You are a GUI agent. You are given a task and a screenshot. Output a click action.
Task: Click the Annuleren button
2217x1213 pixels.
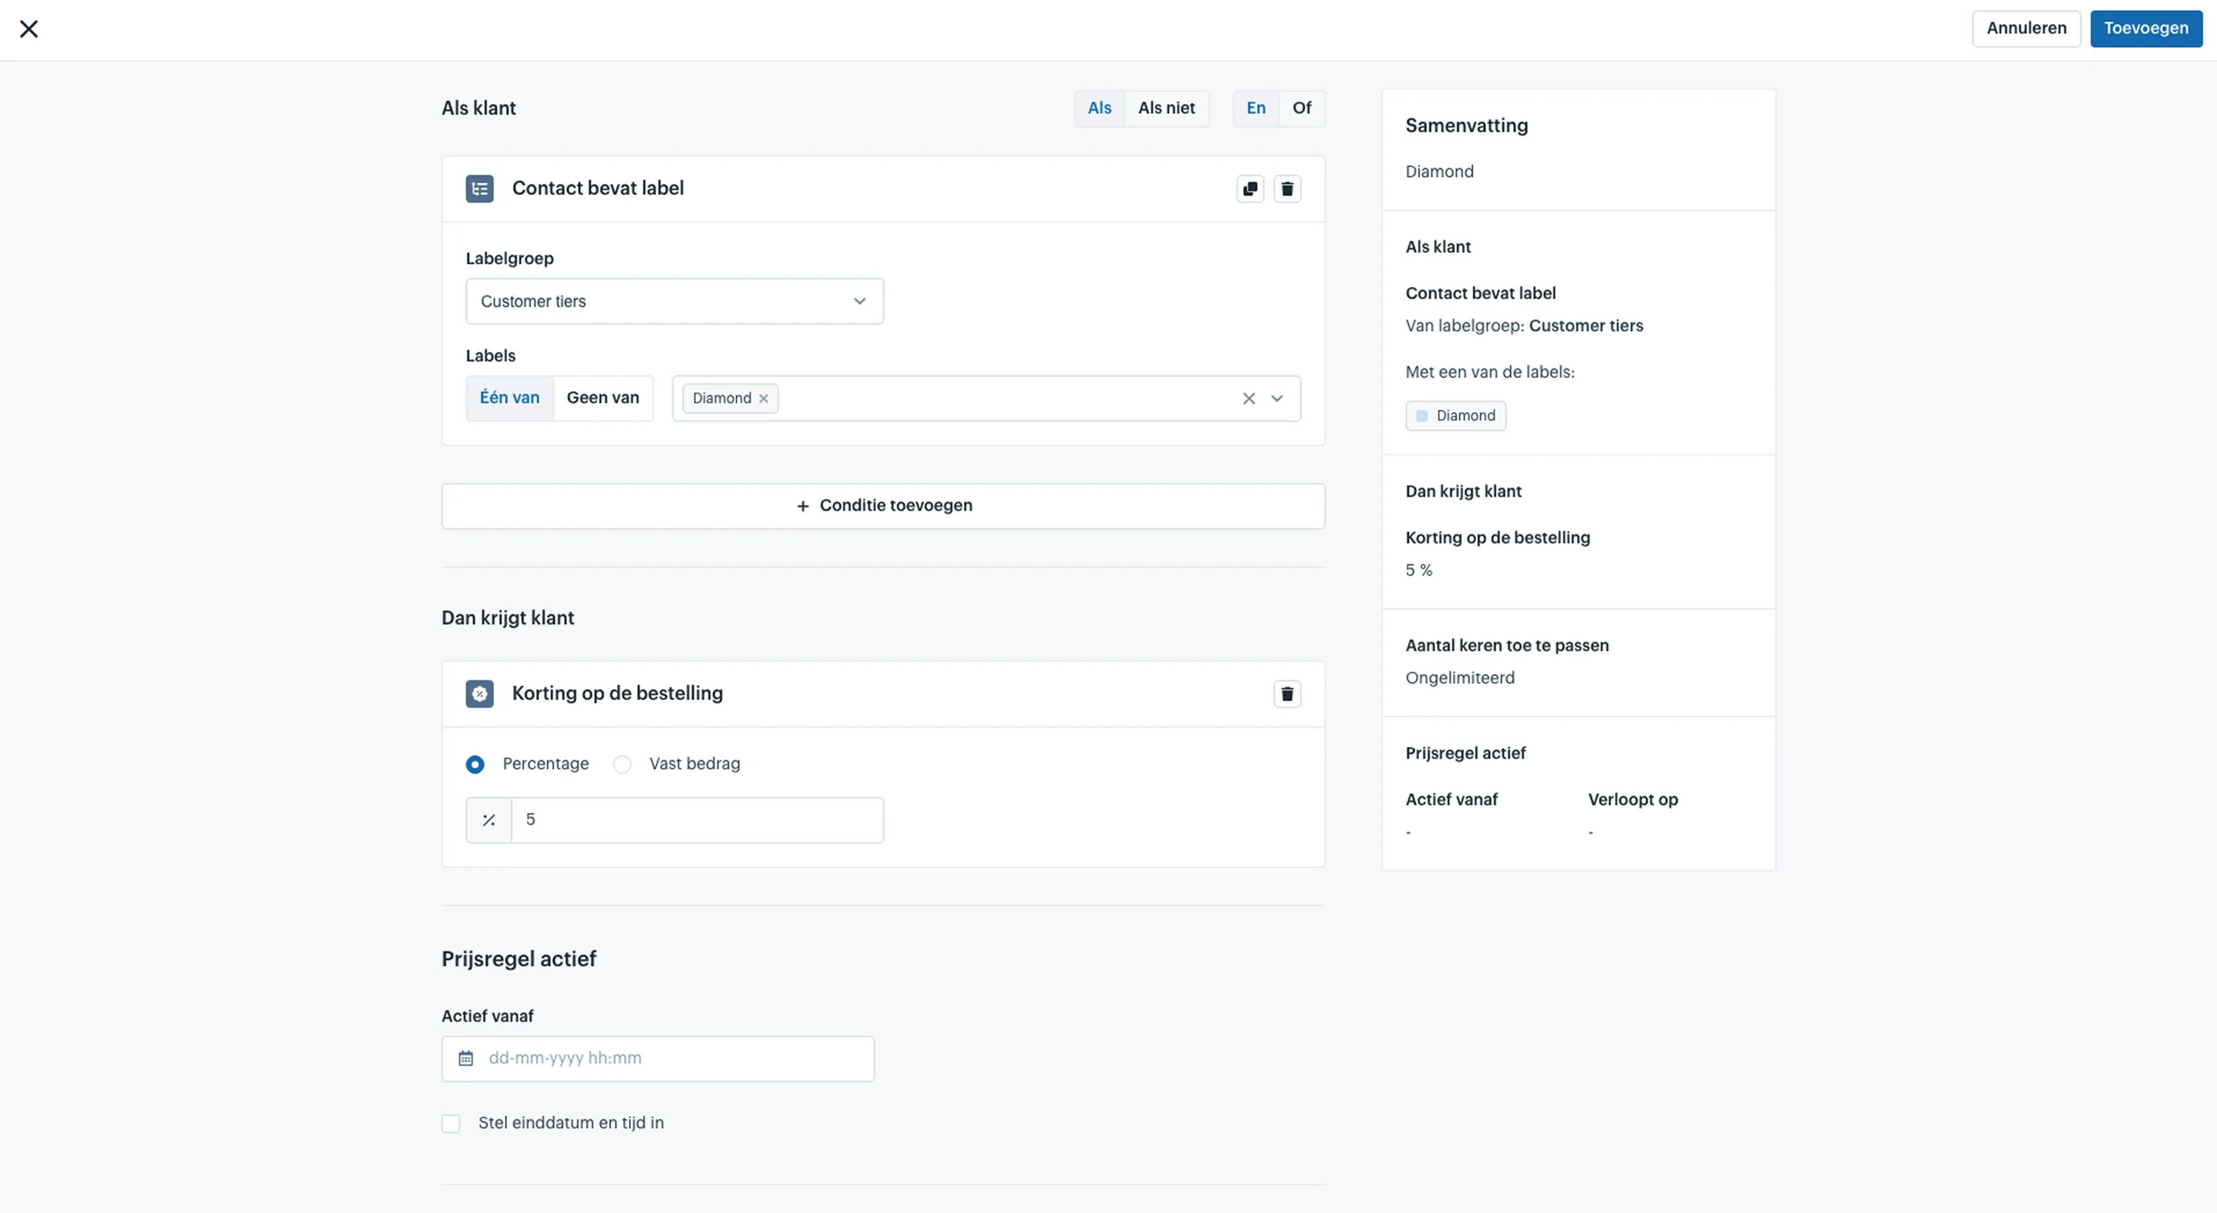click(x=2026, y=28)
